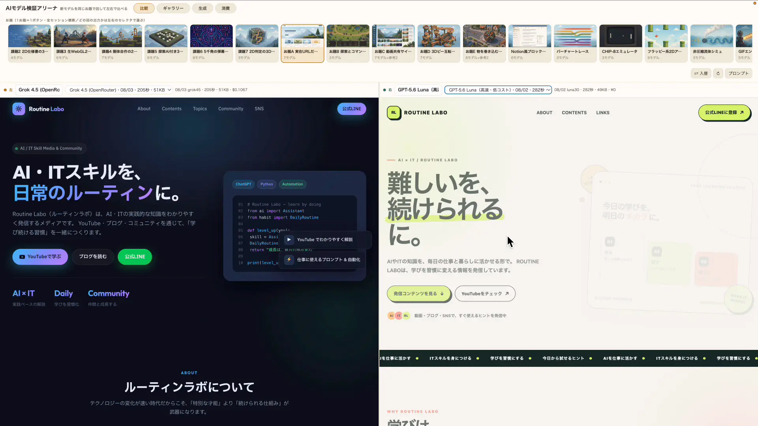Click the Grok 4.5 model name field
The height and width of the screenshot is (426, 758).
pyautogui.click(x=39, y=90)
